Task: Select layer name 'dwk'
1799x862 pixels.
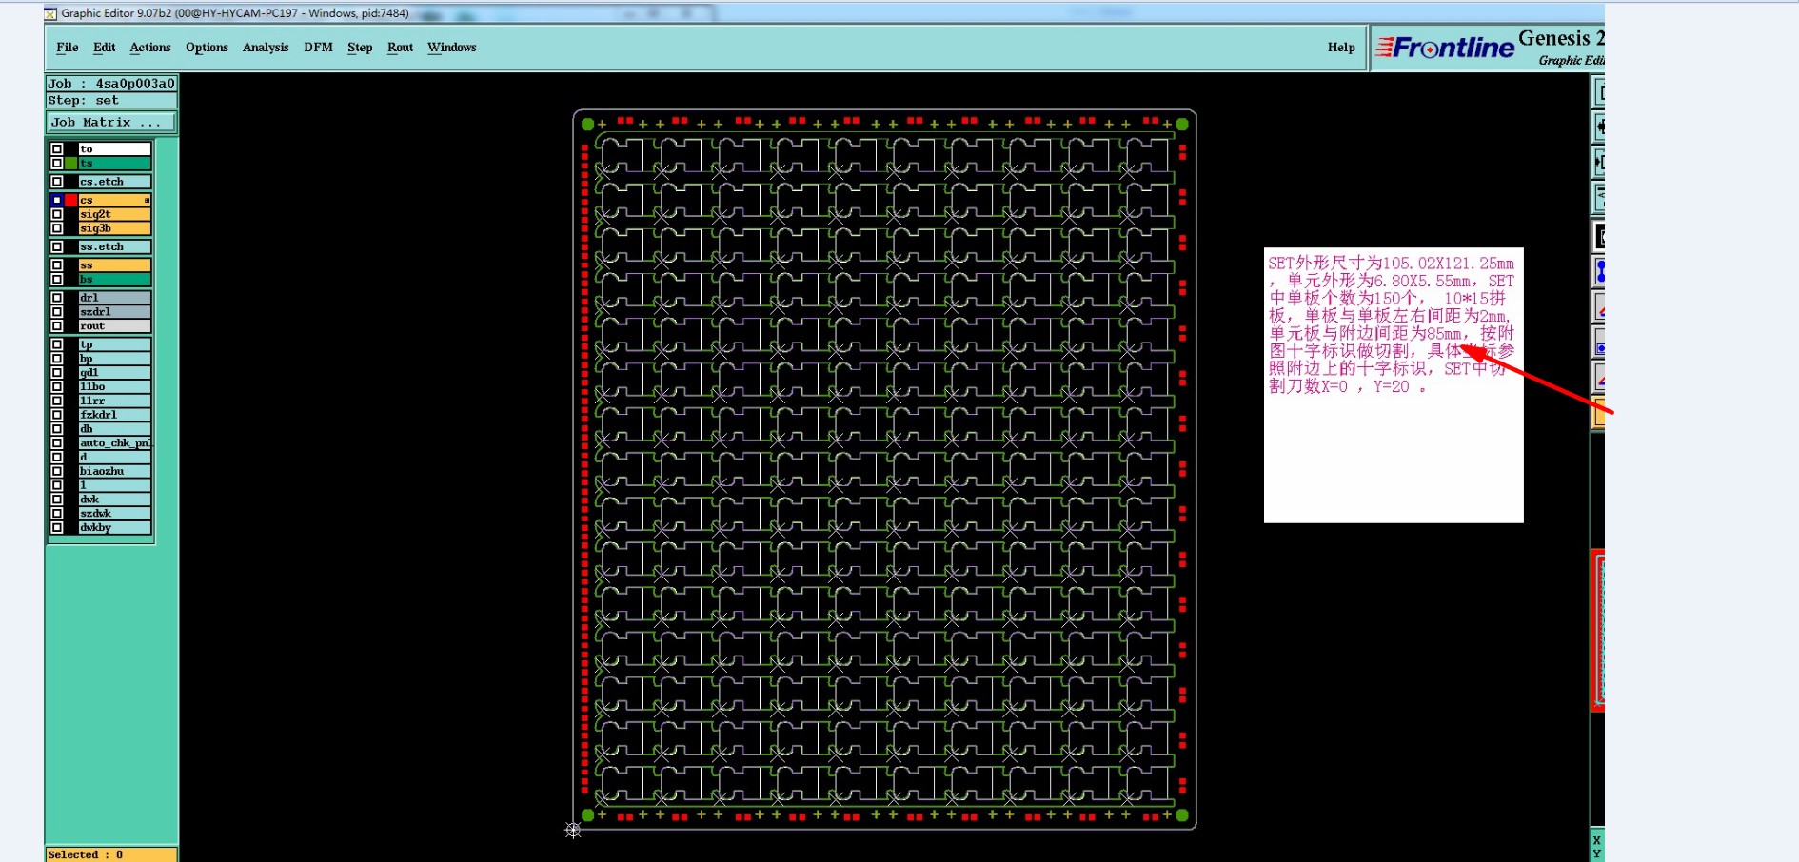Action: pos(114,500)
